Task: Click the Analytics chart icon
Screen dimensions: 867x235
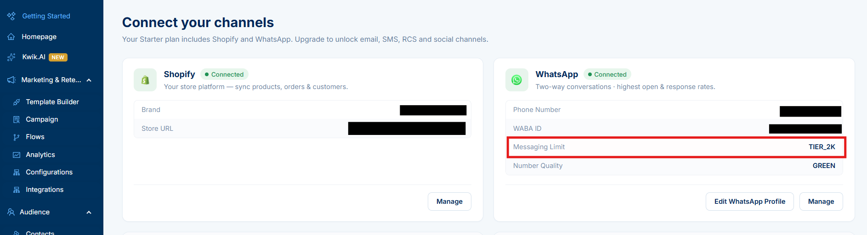Action: (17, 155)
